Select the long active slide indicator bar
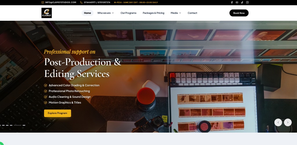The image size is (297, 145). point(17,125)
